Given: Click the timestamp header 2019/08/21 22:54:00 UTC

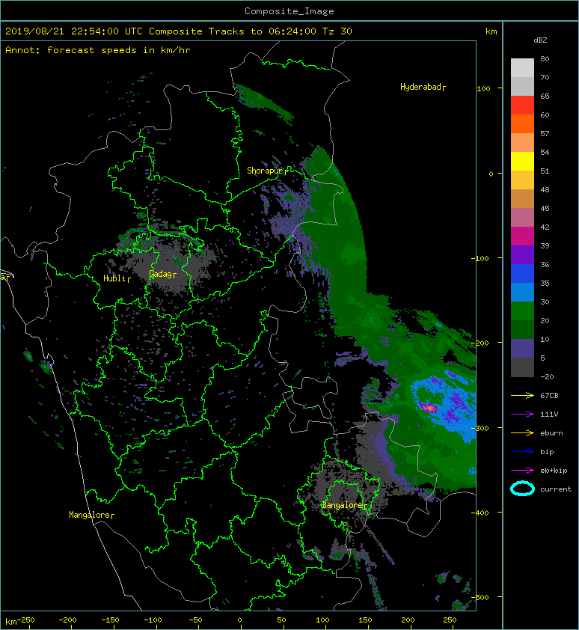Looking at the screenshot, I should pyautogui.click(x=74, y=31).
